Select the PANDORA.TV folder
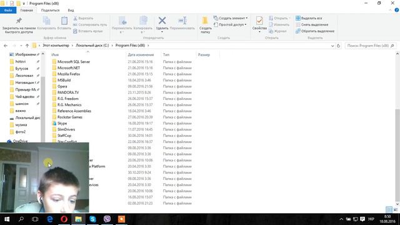Screen dimensions: 400x225 click(68, 92)
